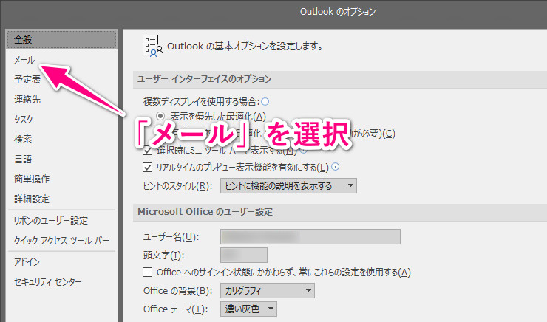Open the 連絡先 options category
547x322 pixels.
tap(27, 99)
